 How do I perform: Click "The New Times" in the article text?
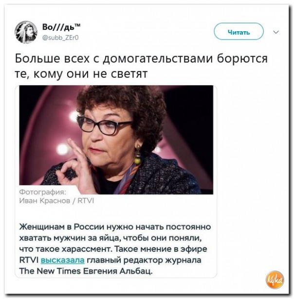tap(50, 271)
